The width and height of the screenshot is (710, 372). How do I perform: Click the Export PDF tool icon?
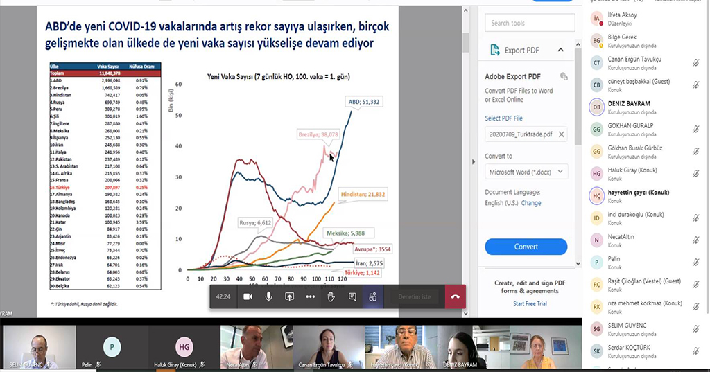[495, 50]
